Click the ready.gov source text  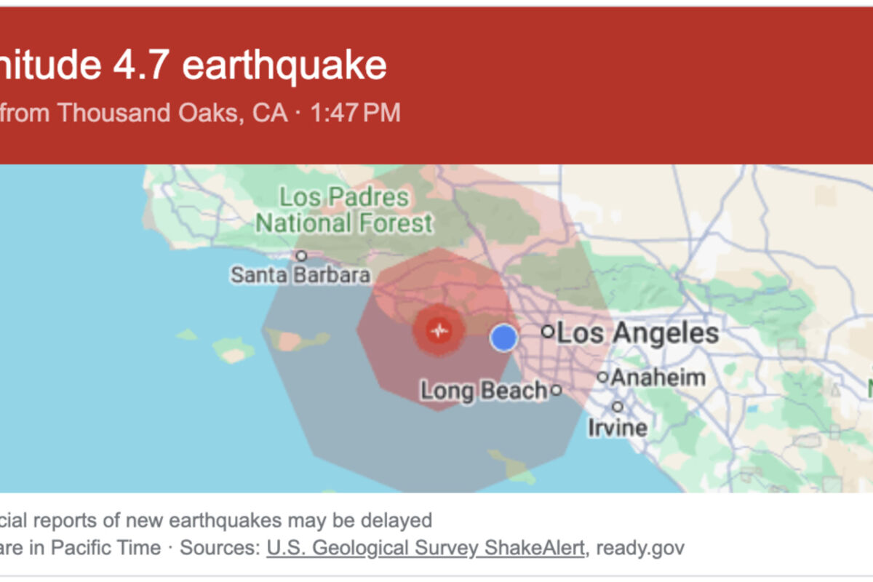pyautogui.click(x=640, y=547)
